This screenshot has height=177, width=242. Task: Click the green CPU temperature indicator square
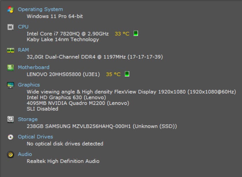coord(136,34)
